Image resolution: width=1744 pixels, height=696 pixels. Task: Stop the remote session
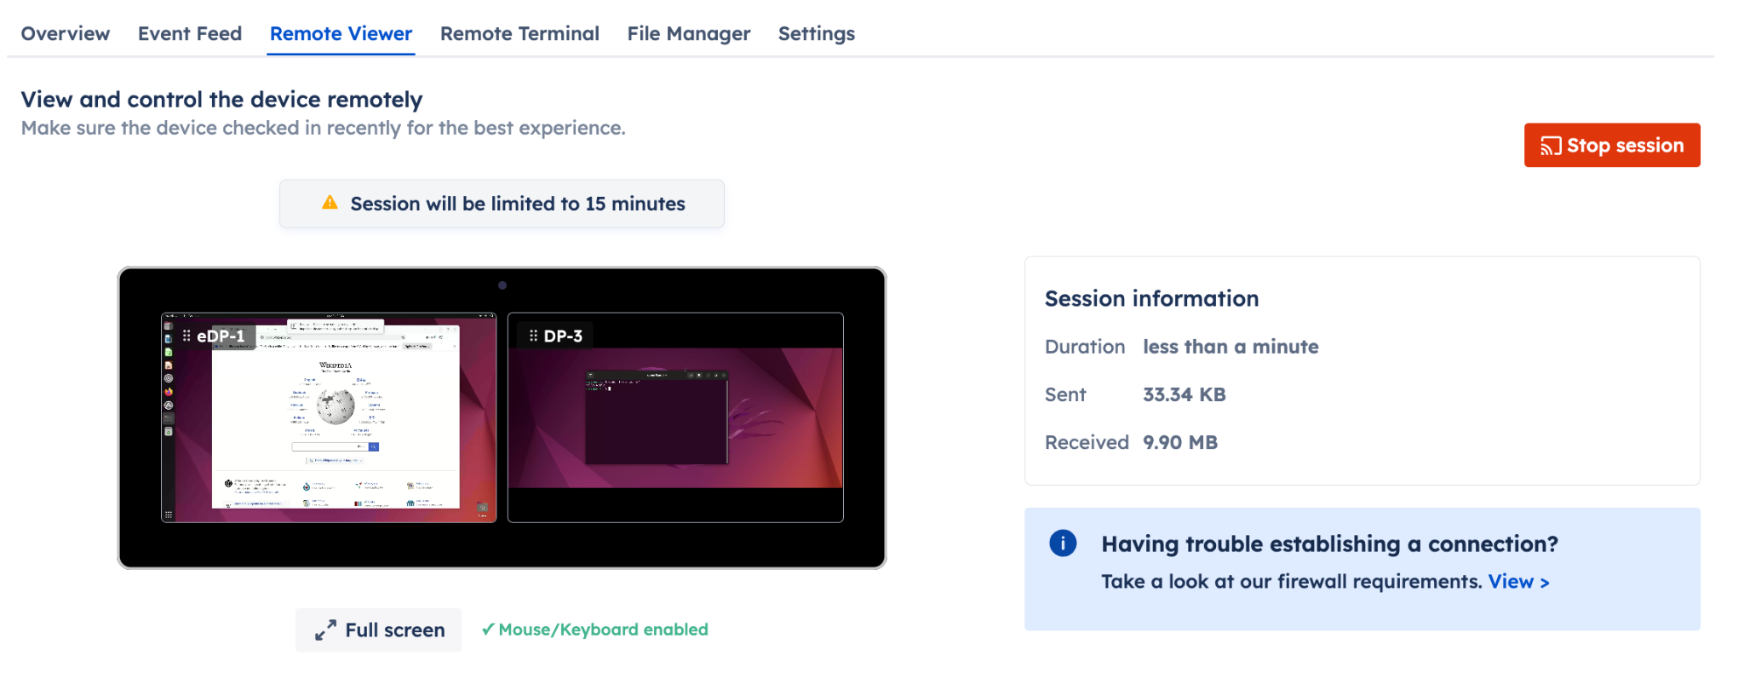[1612, 146]
